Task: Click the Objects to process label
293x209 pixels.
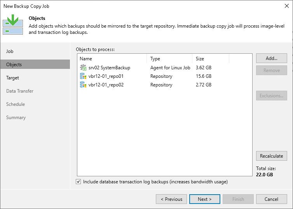Action: click(x=95, y=49)
